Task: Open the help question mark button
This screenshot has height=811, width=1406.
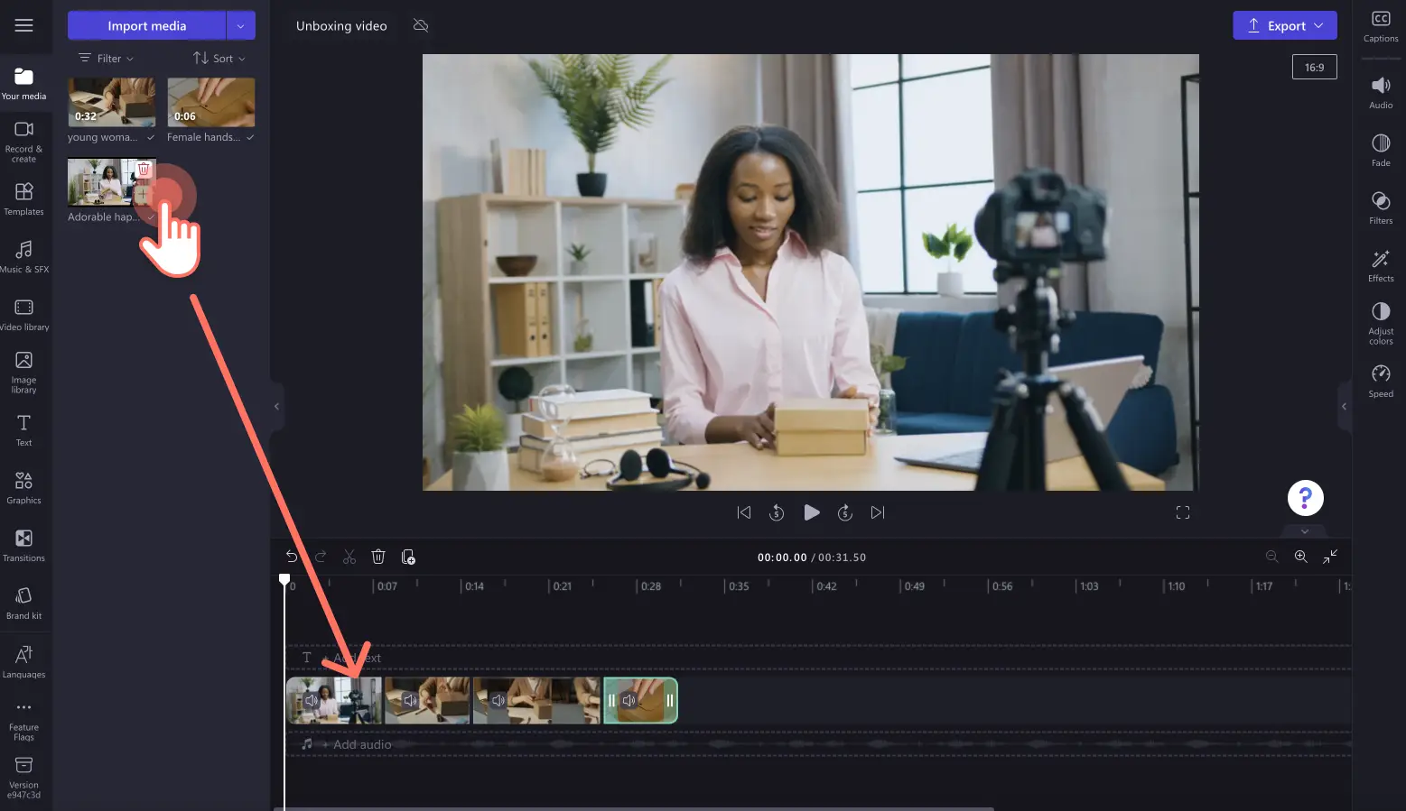Action: (x=1305, y=497)
